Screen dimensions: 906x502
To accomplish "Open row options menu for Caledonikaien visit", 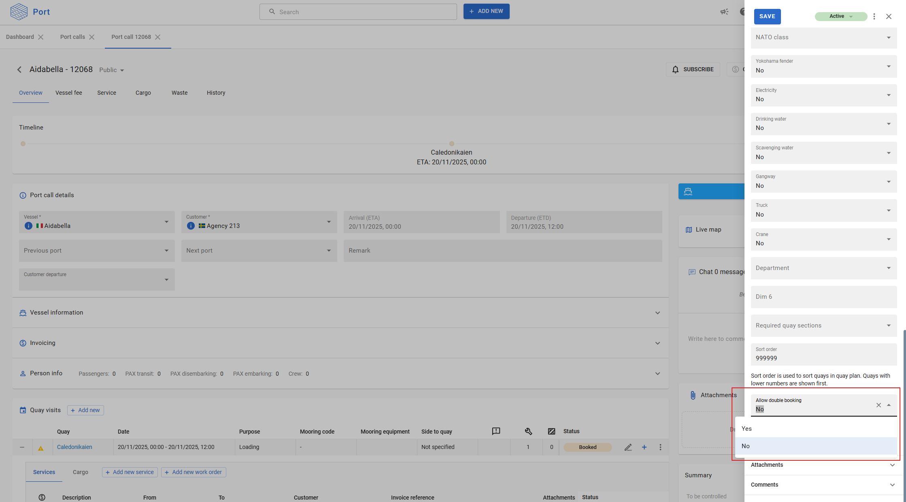I will point(660,447).
